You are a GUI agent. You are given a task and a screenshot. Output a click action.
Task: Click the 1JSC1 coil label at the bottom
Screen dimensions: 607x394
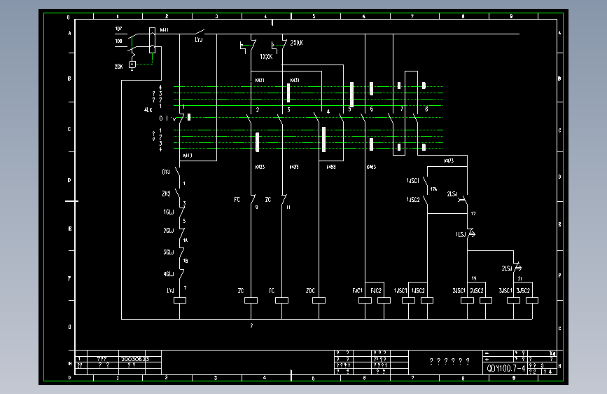400,290
